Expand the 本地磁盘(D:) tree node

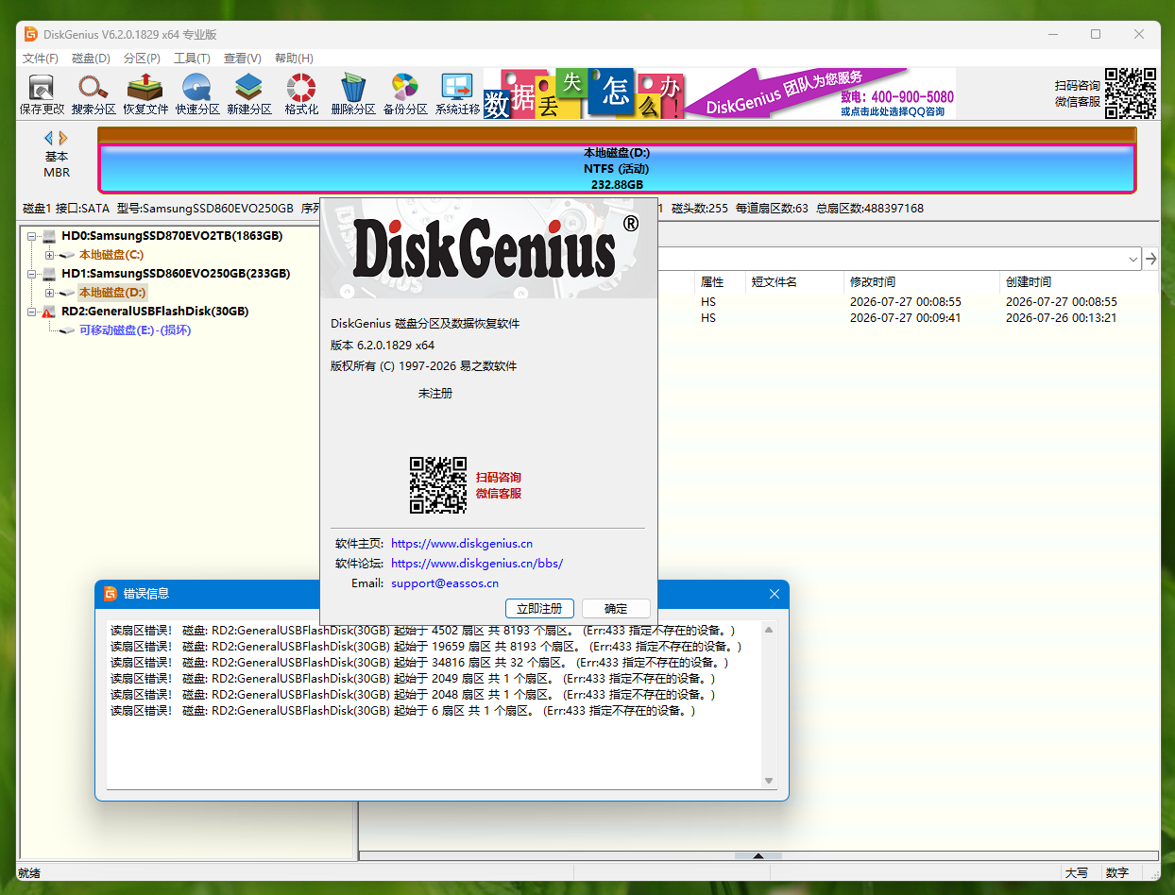pyautogui.click(x=49, y=293)
